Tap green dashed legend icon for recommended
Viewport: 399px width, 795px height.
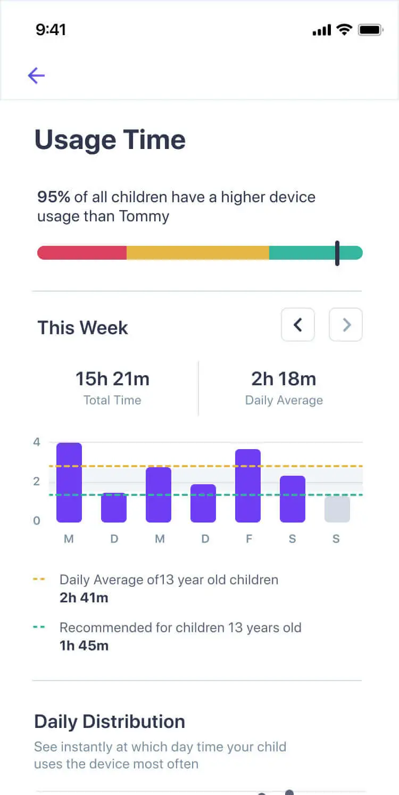pyautogui.click(x=39, y=627)
